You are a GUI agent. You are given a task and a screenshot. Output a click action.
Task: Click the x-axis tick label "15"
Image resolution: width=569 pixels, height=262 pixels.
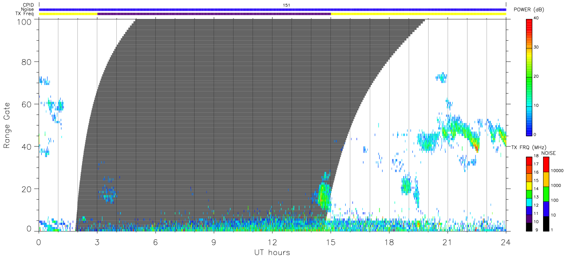click(x=331, y=242)
